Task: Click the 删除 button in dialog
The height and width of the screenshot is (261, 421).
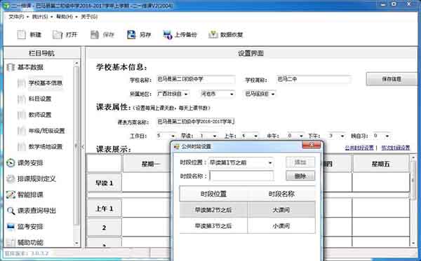Action: pyautogui.click(x=300, y=176)
